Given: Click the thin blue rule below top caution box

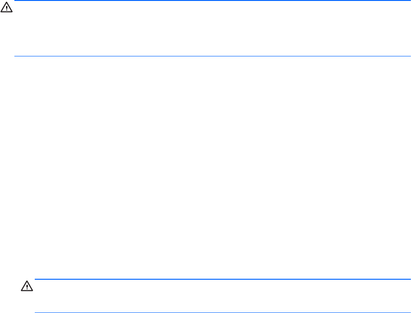Looking at the screenshot, I should 212,56.
